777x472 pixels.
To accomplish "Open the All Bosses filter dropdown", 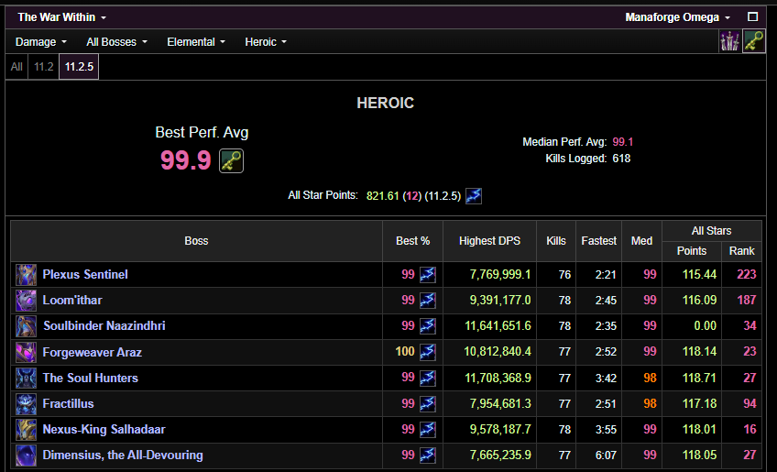I will pyautogui.click(x=116, y=42).
